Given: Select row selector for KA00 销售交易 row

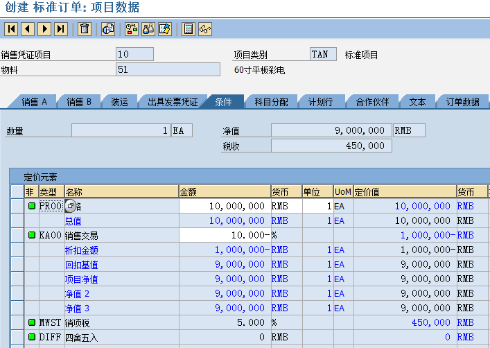Looking at the screenshot, I should point(17,235).
